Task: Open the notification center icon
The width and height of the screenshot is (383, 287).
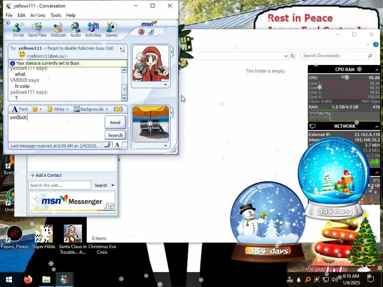Action: coord(371,280)
